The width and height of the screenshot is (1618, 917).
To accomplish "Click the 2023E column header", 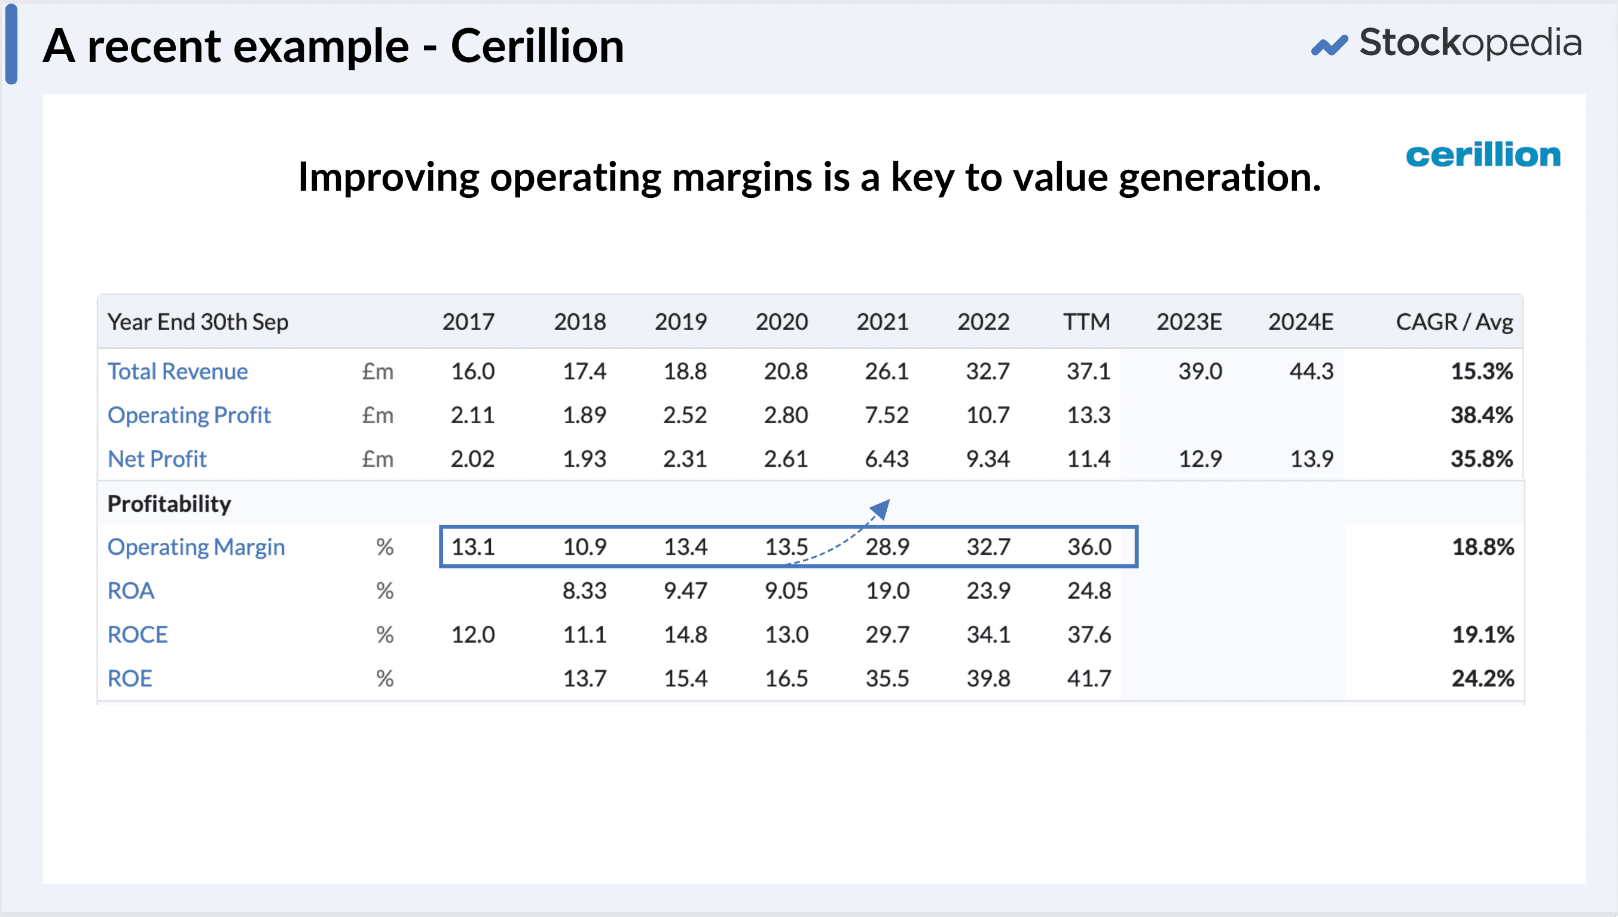I will pos(1189,322).
